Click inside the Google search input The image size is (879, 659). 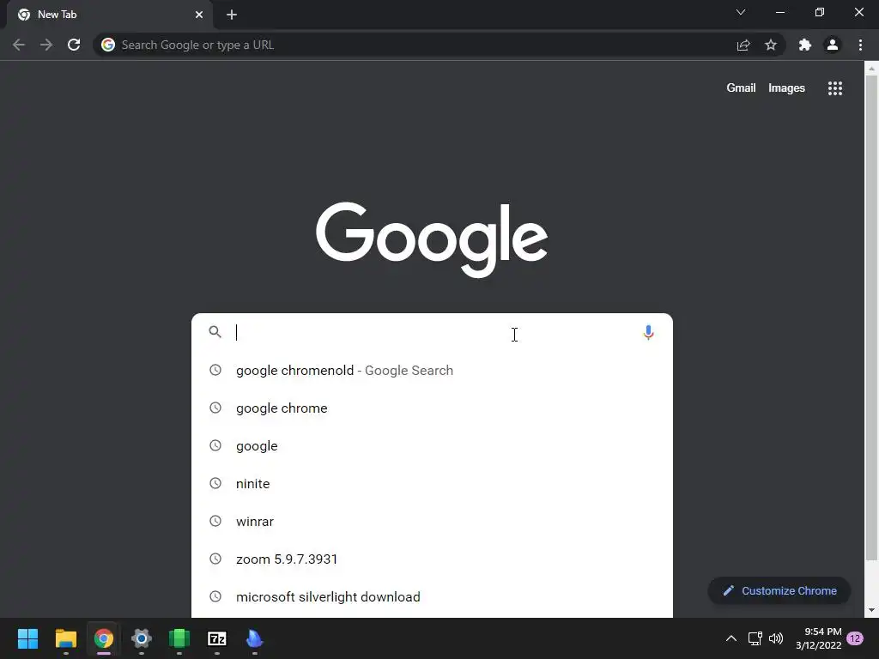(434, 332)
